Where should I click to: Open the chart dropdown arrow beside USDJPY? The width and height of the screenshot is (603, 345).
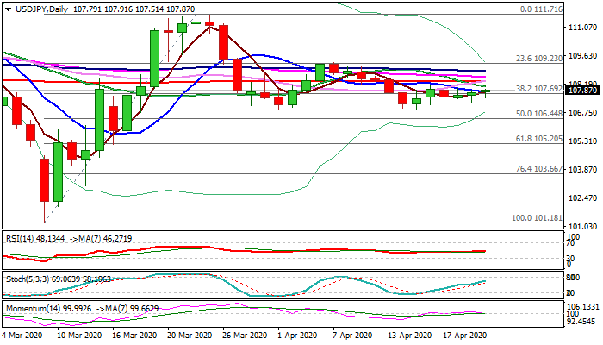tap(8, 9)
